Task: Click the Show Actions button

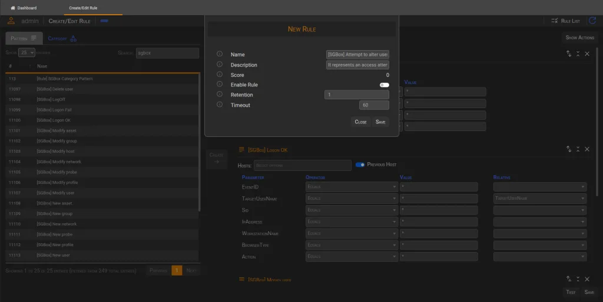Action: click(x=579, y=38)
